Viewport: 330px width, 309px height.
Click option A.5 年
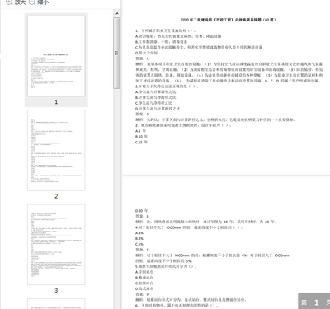140,131
